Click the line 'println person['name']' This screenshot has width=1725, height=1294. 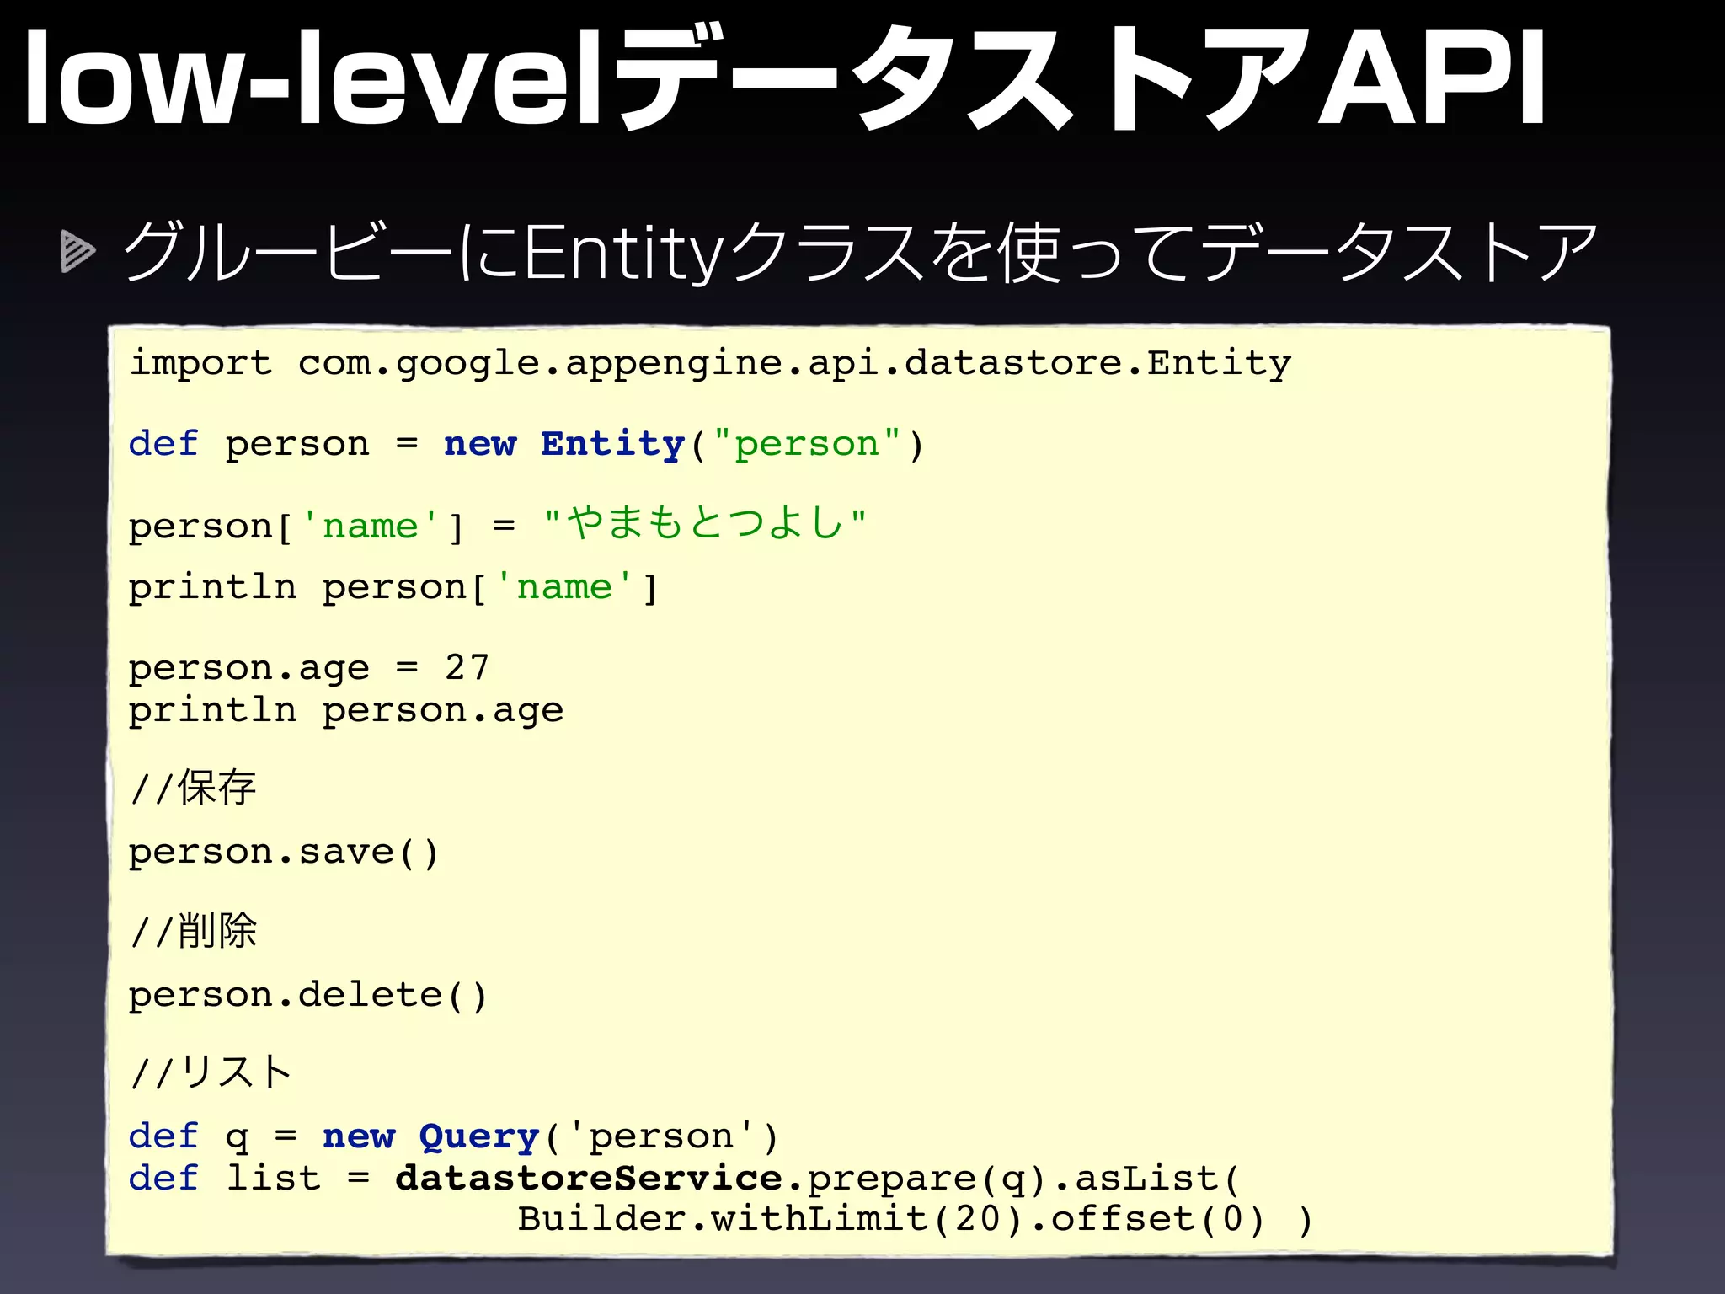point(393,587)
